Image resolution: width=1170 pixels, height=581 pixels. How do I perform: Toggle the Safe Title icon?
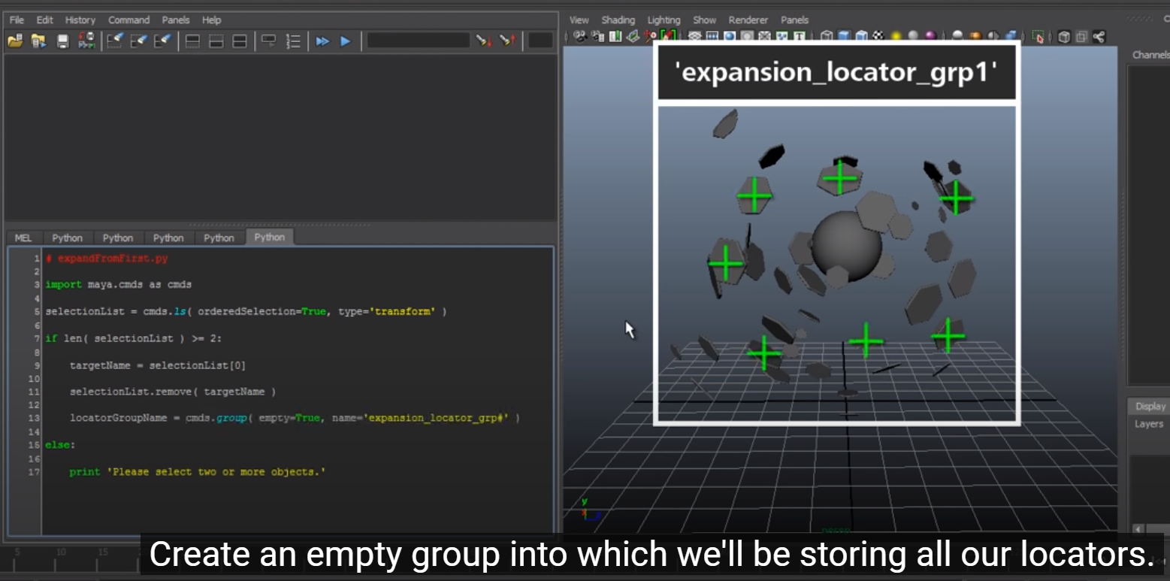pos(799,36)
